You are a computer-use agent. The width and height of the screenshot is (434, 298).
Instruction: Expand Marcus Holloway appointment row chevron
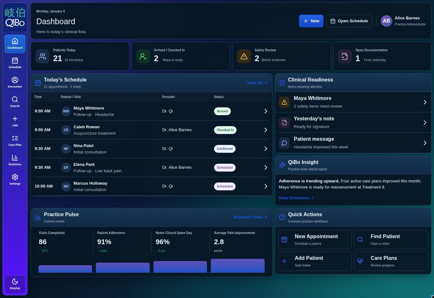266,186
